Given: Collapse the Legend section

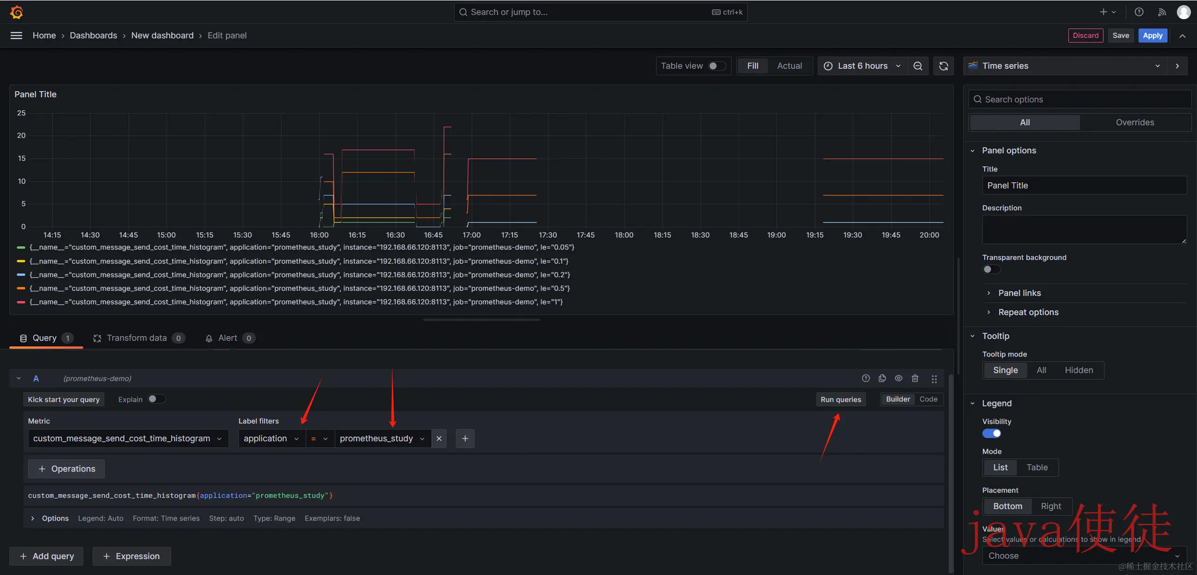Looking at the screenshot, I should click(996, 403).
